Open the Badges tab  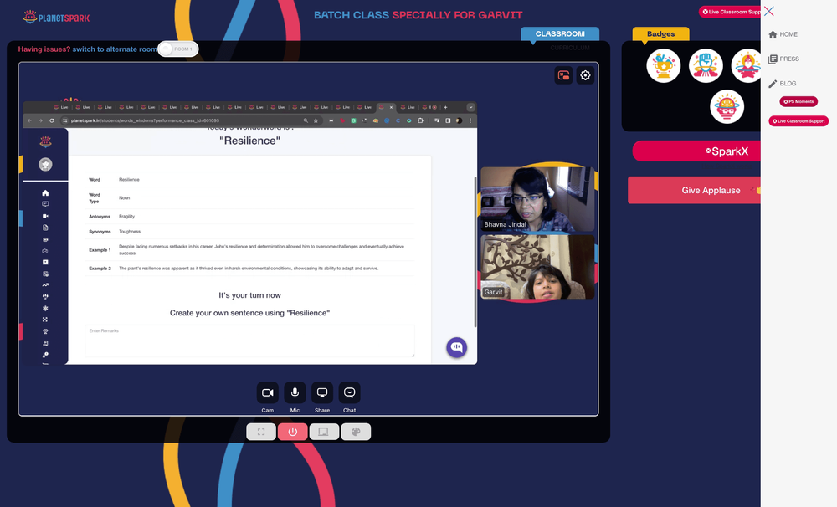click(661, 33)
